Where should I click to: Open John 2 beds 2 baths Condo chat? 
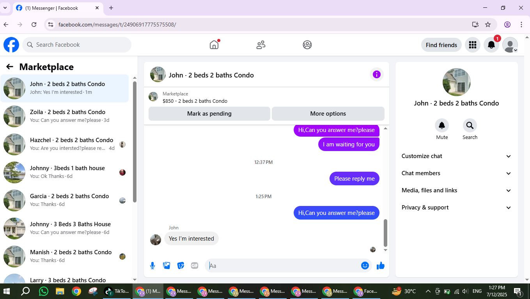click(x=64, y=88)
